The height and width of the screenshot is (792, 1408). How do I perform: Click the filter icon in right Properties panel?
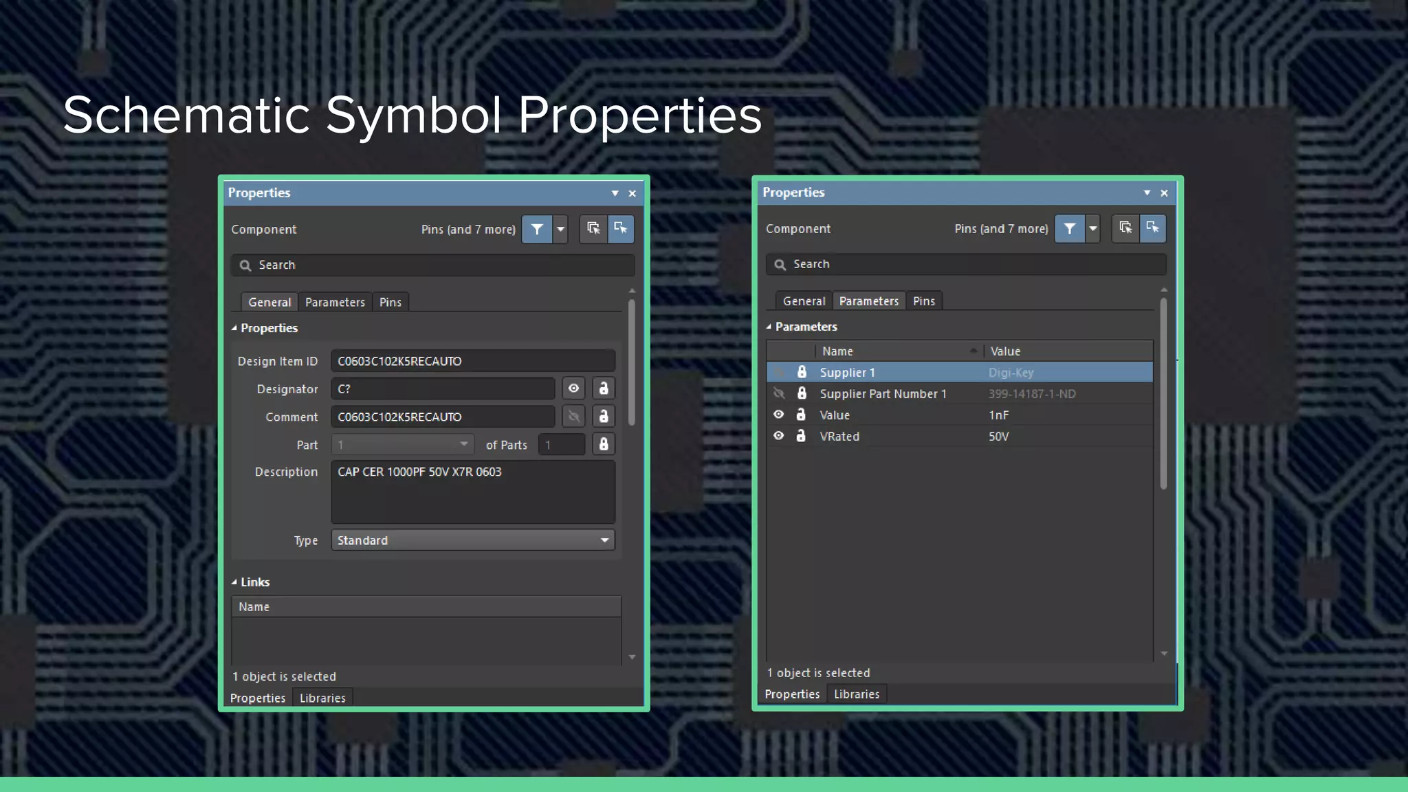click(x=1070, y=228)
